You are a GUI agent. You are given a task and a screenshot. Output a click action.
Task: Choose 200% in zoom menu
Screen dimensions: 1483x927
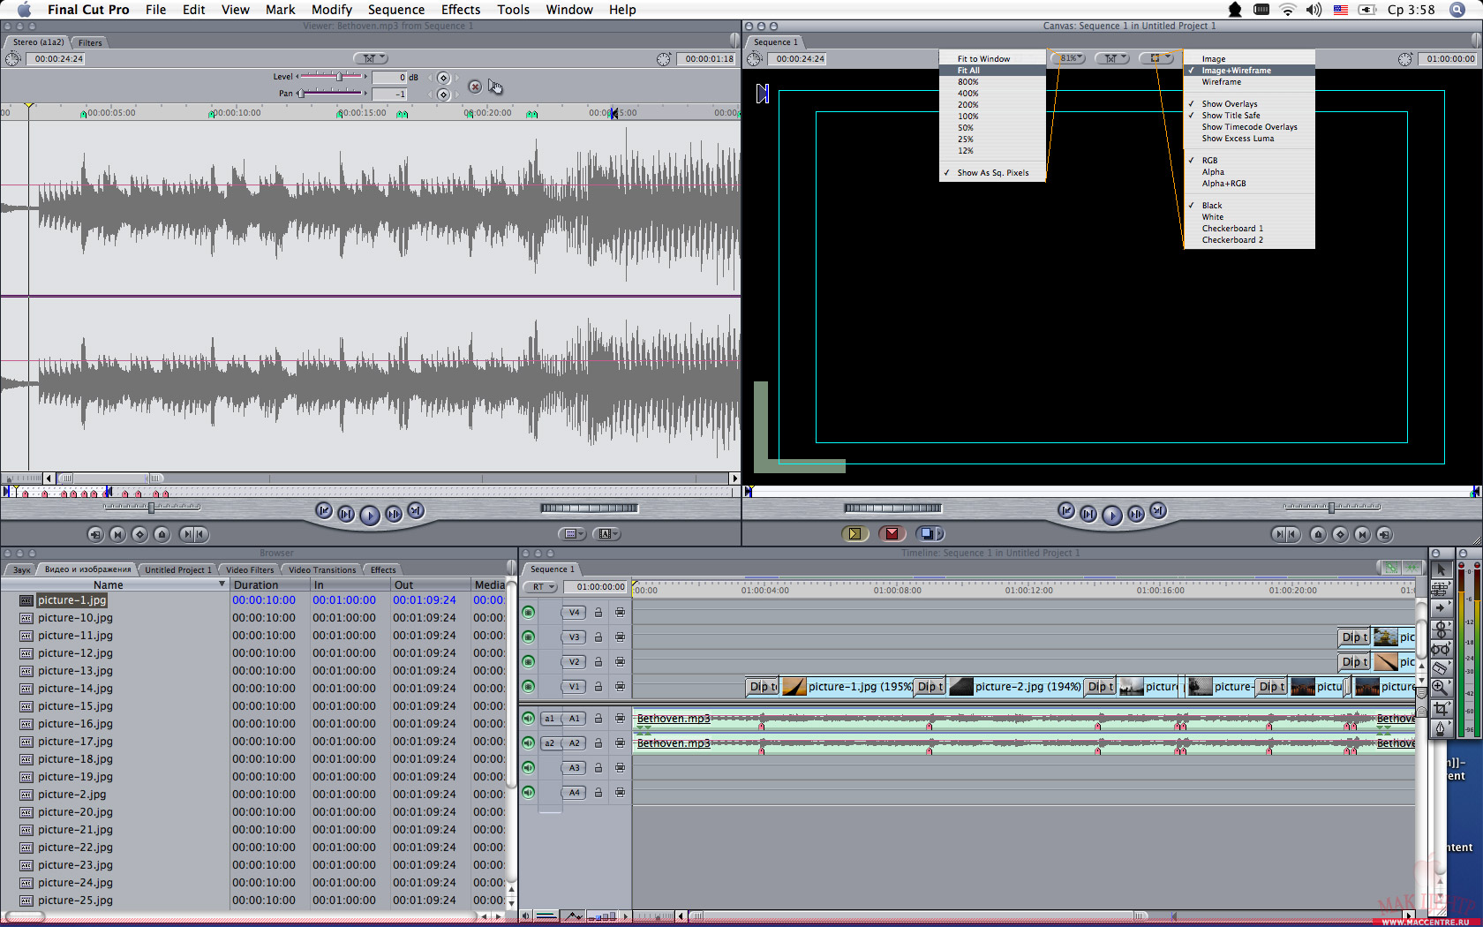coord(968,104)
